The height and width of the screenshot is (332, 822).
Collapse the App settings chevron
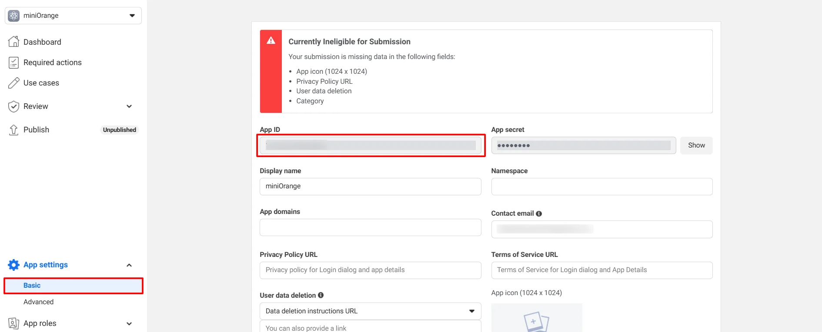(x=129, y=265)
